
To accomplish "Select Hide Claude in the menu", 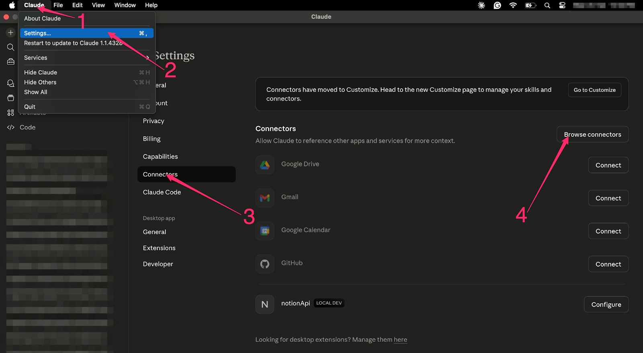I will (41, 73).
